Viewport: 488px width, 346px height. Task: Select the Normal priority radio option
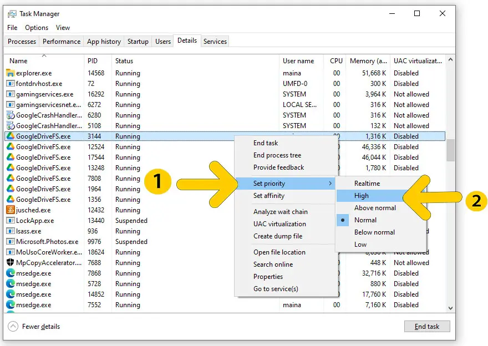point(365,220)
